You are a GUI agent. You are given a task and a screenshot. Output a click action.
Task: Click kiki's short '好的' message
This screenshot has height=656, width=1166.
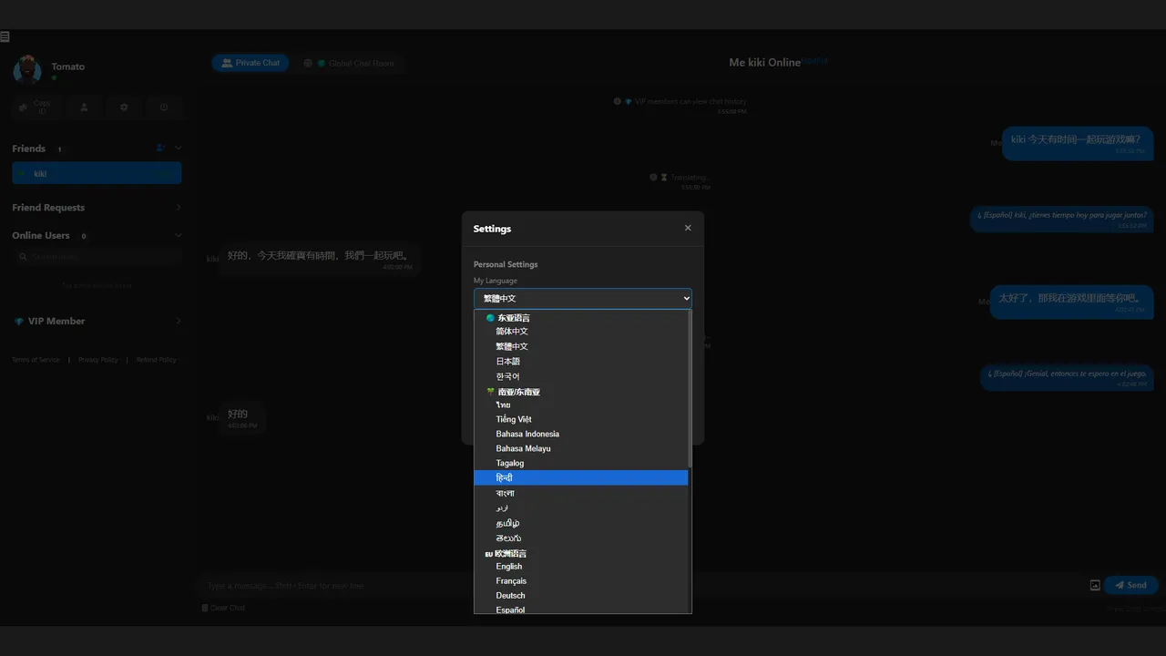242,417
